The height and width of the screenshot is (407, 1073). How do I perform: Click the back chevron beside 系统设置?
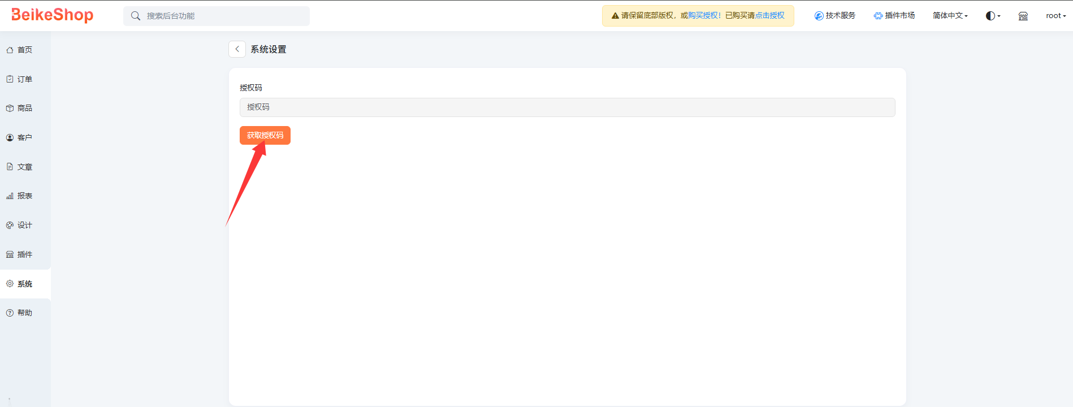[237, 49]
